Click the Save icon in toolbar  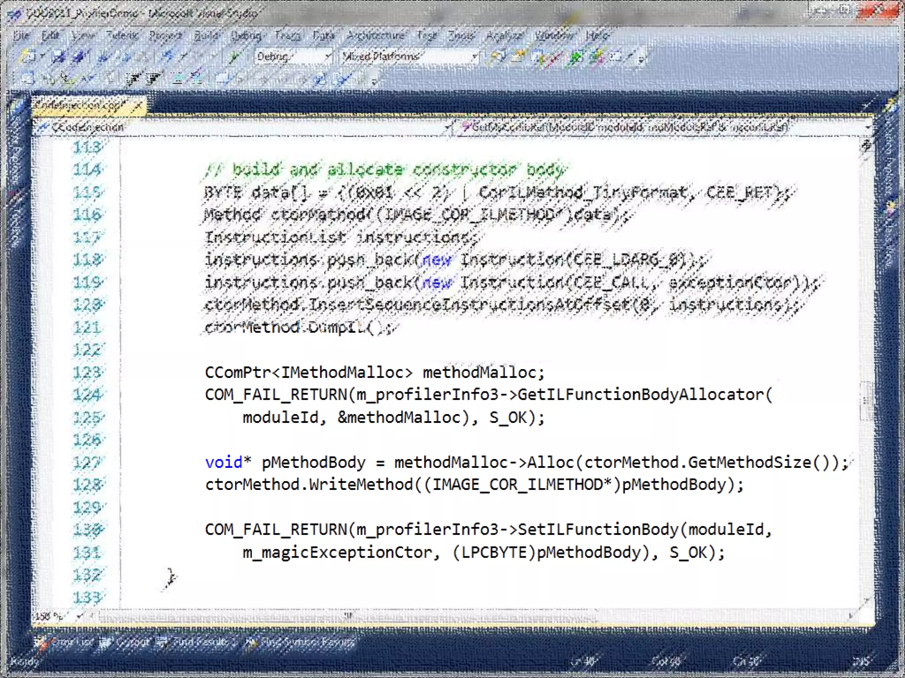coord(58,56)
